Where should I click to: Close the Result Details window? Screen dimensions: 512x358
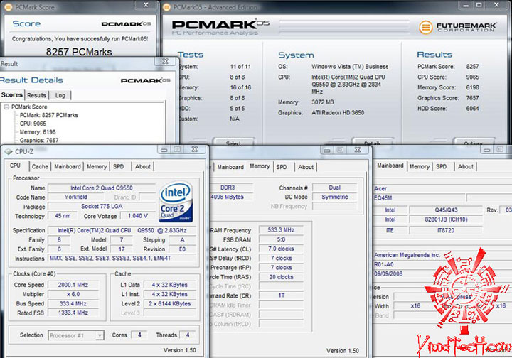coord(165,61)
